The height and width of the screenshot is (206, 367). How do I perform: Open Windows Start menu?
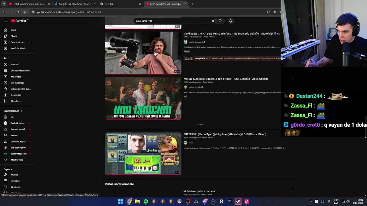click(x=120, y=201)
